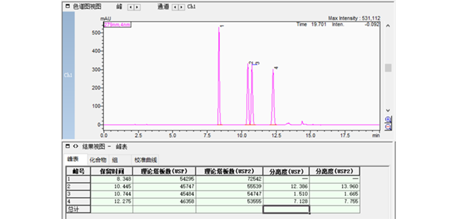The width and height of the screenshot is (457, 219).
Task: Go to previous peak arrow
Action: click(131, 7)
